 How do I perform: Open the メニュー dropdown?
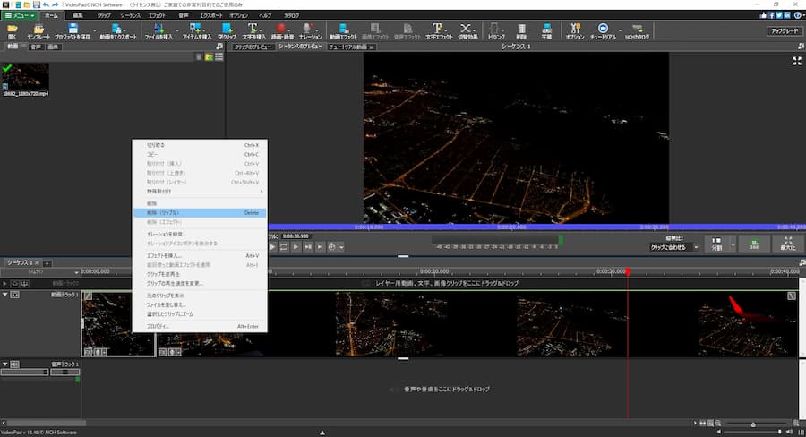point(19,15)
